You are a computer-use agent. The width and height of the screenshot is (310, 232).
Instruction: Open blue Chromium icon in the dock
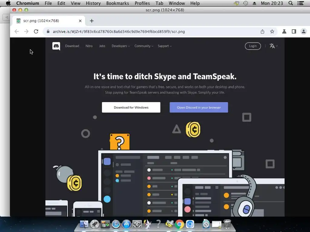click(190, 224)
